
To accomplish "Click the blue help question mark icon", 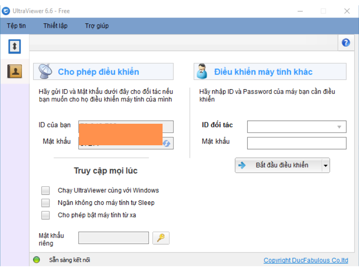I will point(346,43).
